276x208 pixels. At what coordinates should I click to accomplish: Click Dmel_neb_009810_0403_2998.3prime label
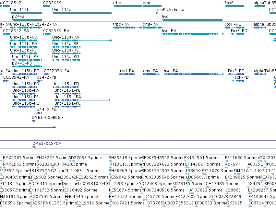(x=100, y=184)
